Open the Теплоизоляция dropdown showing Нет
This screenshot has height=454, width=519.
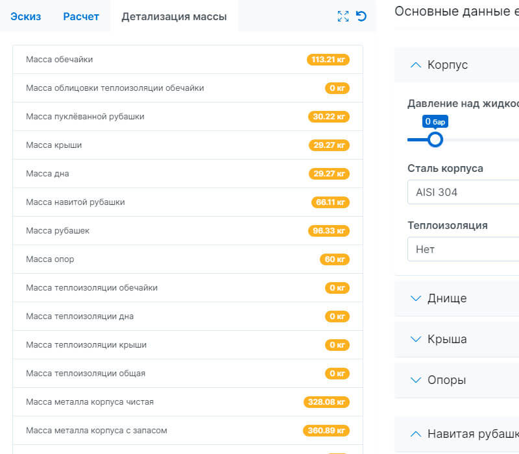pyautogui.click(x=463, y=249)
